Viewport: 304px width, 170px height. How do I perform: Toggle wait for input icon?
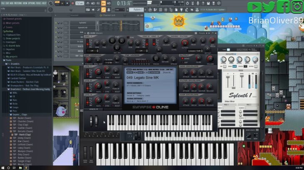click(x=93, y=3)
